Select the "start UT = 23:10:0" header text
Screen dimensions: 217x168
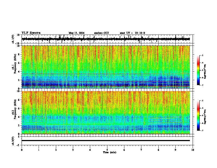132,33
